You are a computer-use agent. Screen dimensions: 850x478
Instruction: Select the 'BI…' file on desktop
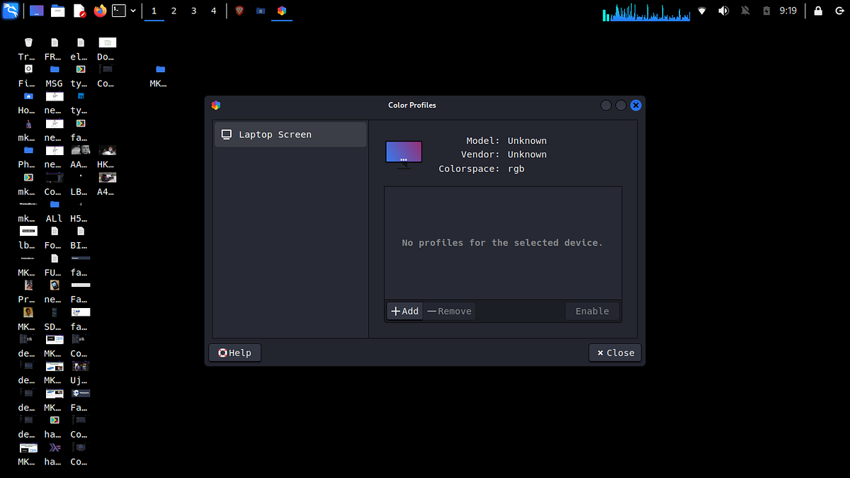(79, 239)
